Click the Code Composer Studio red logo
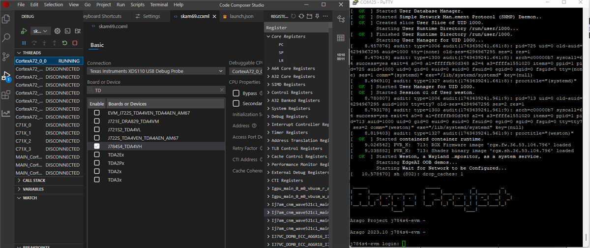The width and height of the screenshot is (590, 248). (x=6, y=4)
